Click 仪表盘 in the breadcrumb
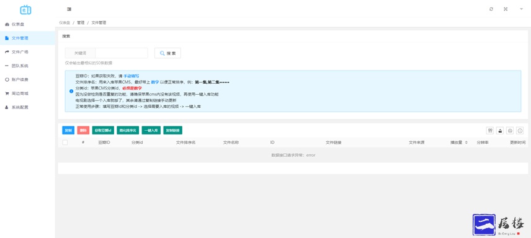The width and height of the screenshot is (531, 238). click(65, 23)
